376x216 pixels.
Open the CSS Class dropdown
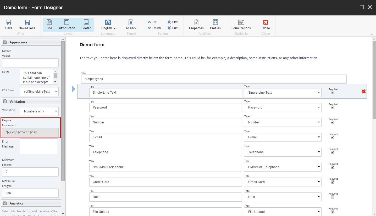pyautogui.click(x=39, y=92)
